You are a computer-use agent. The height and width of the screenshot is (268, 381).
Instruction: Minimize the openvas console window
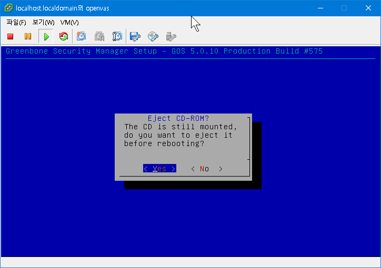[320, 8]
